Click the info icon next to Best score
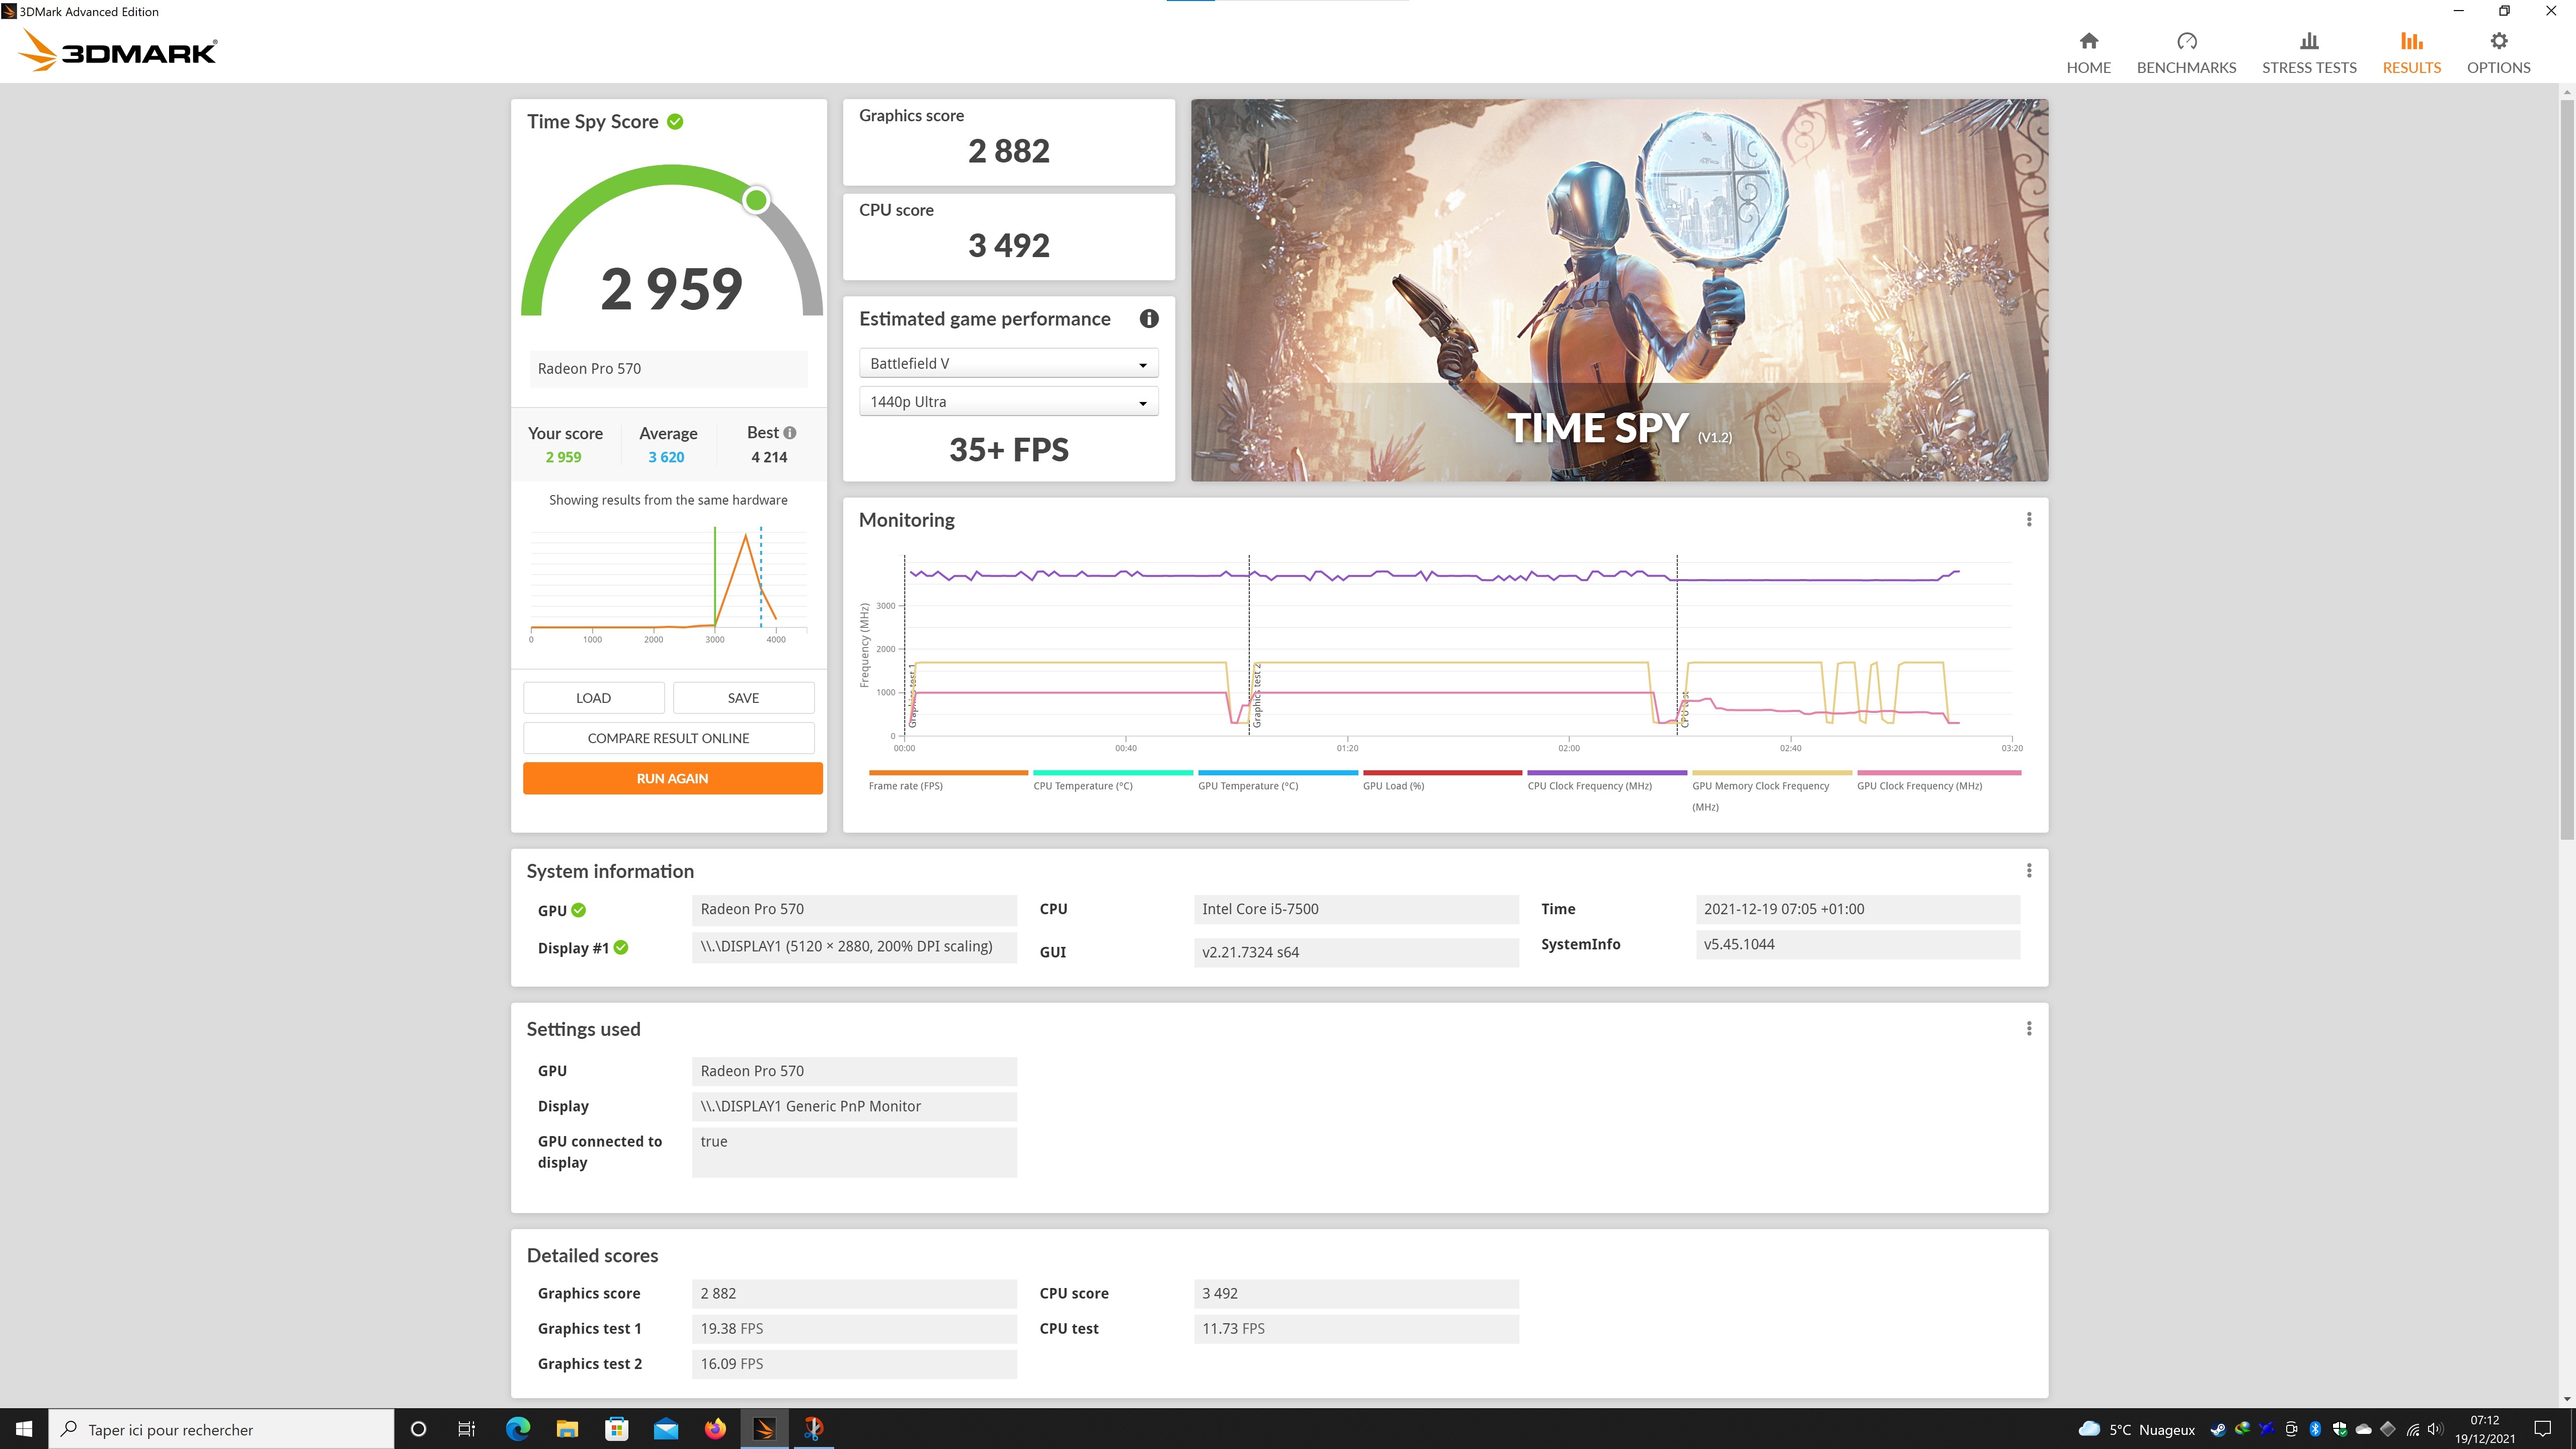 tap(790, 433)
